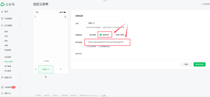210x97 pixels.
Task: Click the 通知中心 bell icon
Action: 2,93
